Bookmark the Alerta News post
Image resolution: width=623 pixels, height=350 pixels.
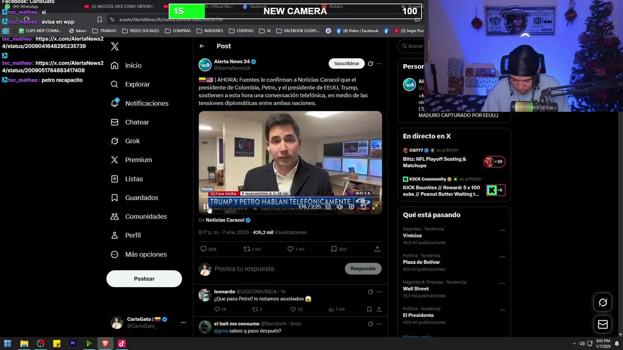click(334, 249)
